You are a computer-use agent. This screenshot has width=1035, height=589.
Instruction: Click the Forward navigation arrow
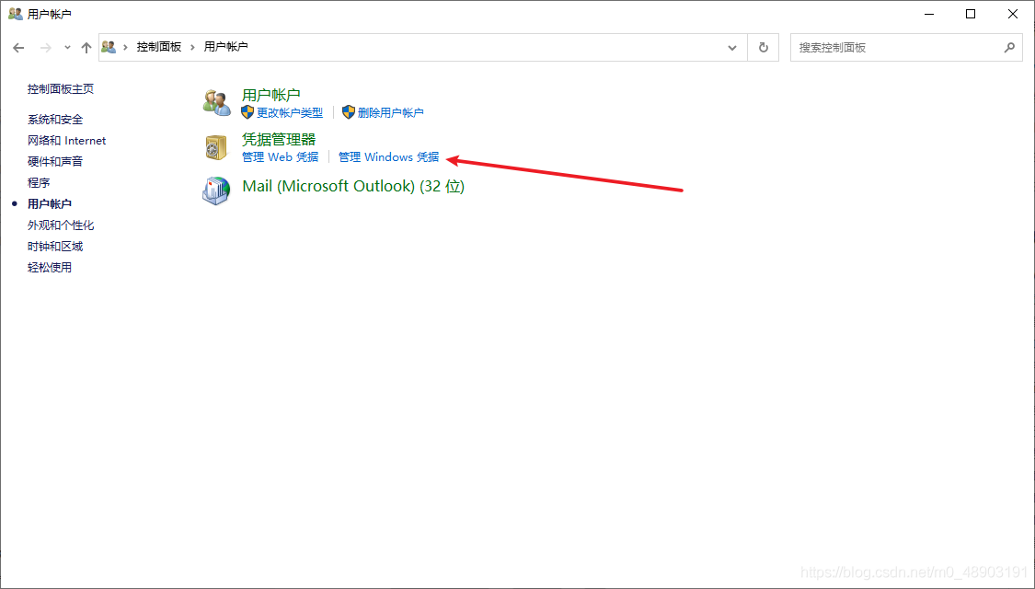(x=46, y=48)
